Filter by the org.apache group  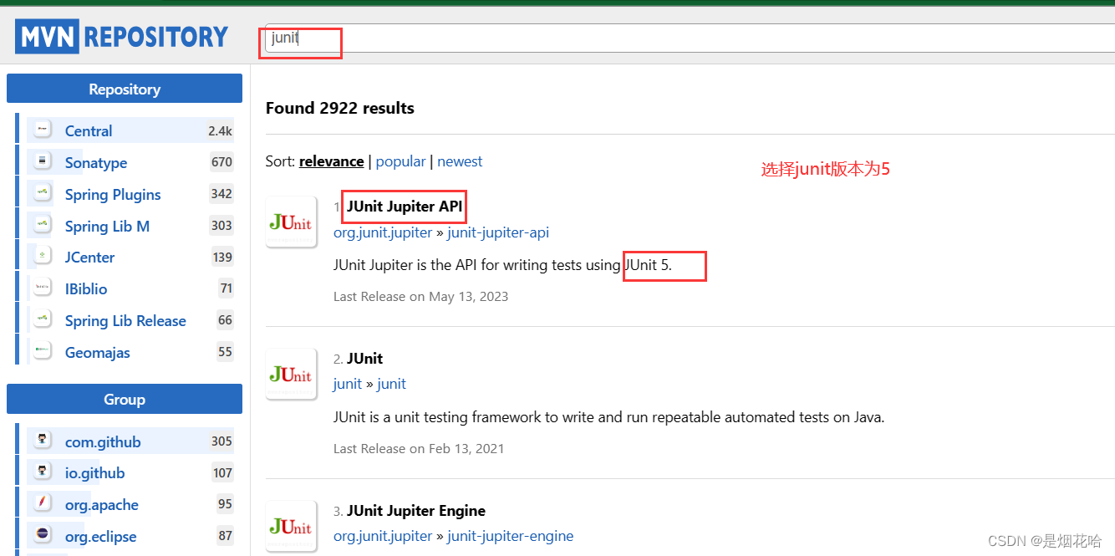(102, 504)
